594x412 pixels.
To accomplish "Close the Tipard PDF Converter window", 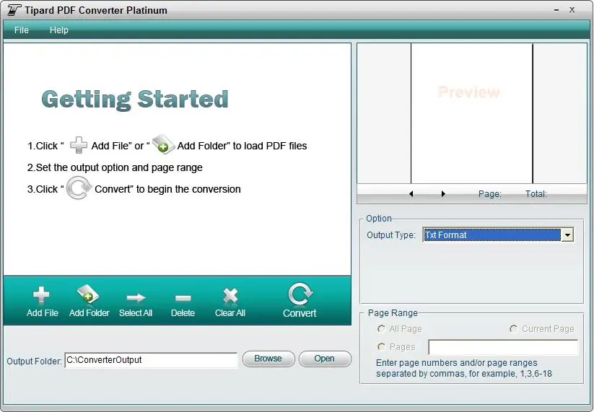I will 572,10.
